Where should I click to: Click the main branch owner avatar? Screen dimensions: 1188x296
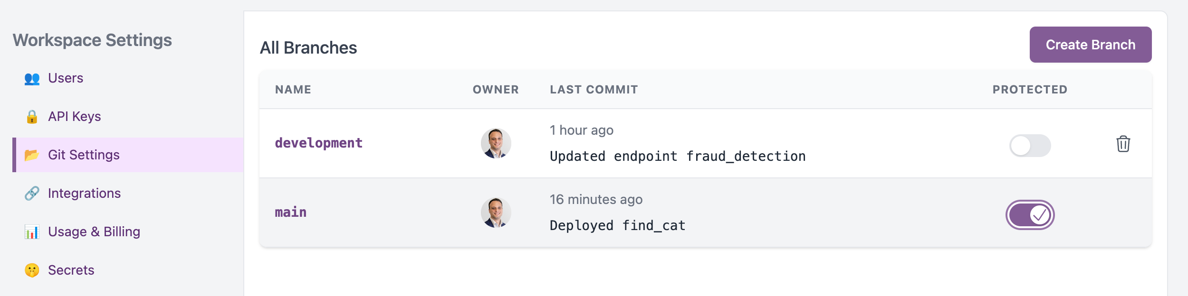coord(496,213)
